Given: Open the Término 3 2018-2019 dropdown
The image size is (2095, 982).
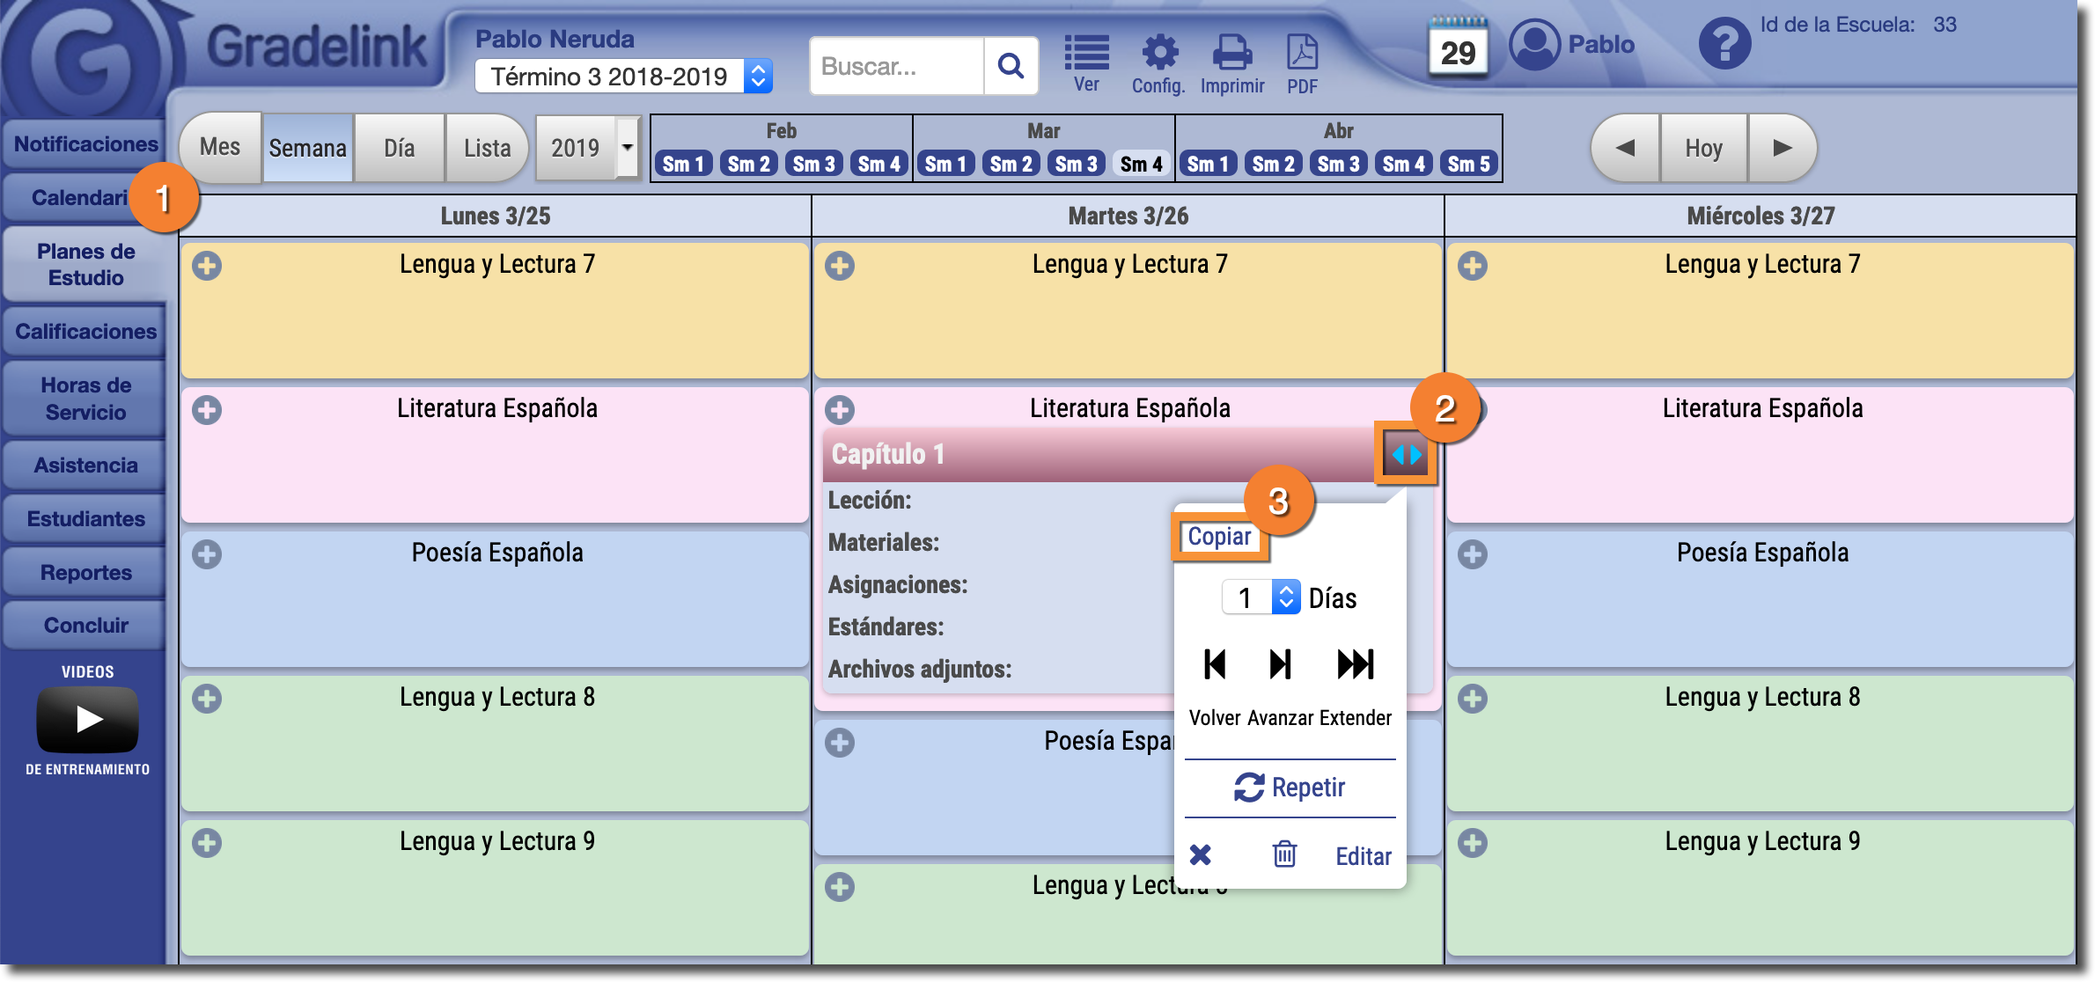Looking at the screenshot, I should pyautogui.click(x=623, y=77).
